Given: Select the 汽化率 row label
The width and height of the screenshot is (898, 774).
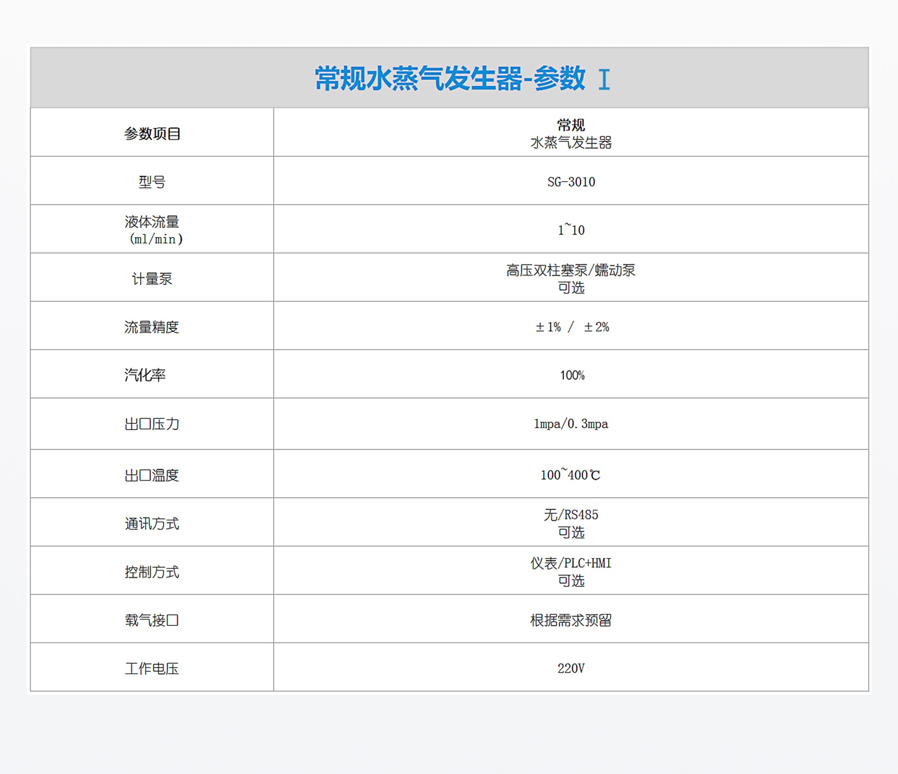Looking at the screenshot, I should (145, 375).
